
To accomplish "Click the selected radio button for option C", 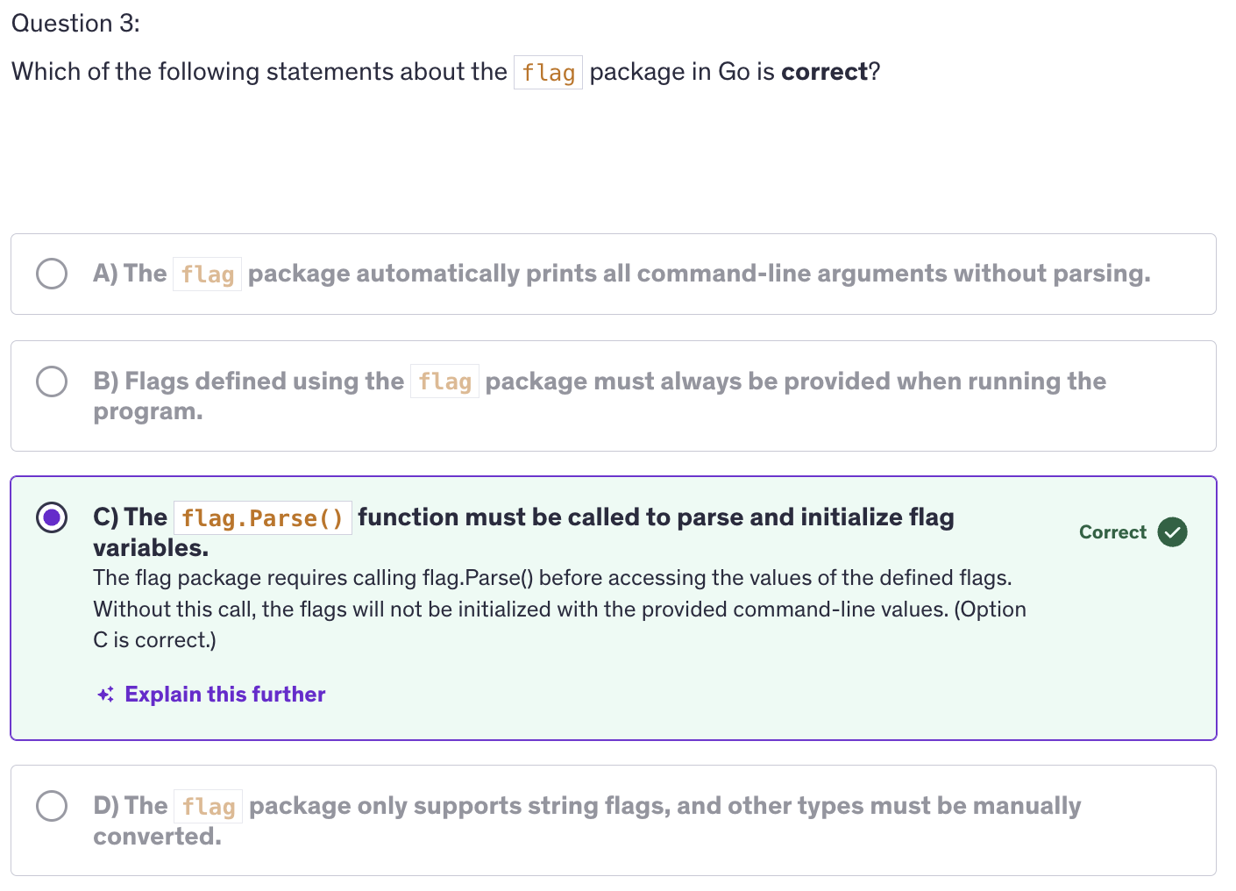I will [52, 517].
